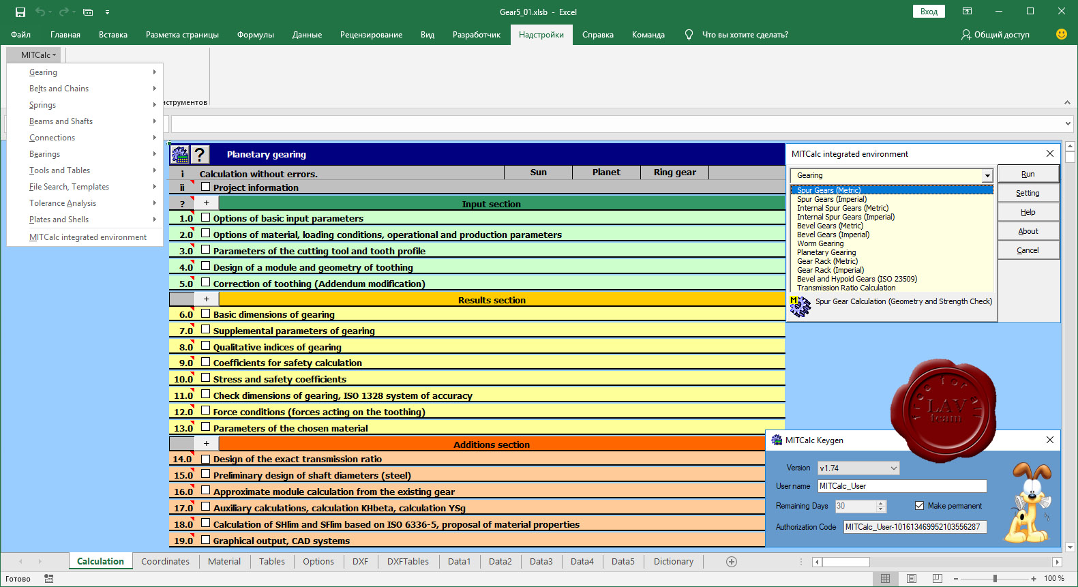Click the Undo arrow in the quick access toolbar
This screenshot has width=1078, height=587.
[40, 12]
